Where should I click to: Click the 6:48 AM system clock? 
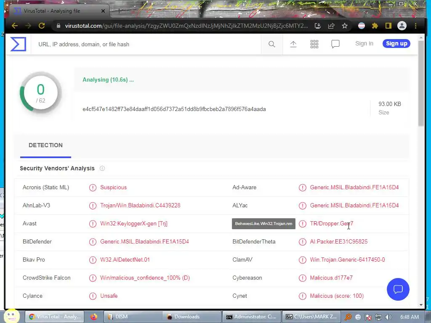pyautogui.click(x=410, y=317)
